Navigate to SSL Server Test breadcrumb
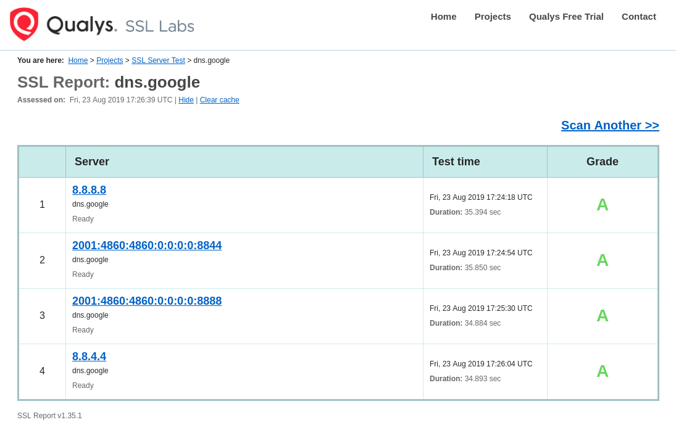The height and width of the screenshot is (425, 676). 158,60
